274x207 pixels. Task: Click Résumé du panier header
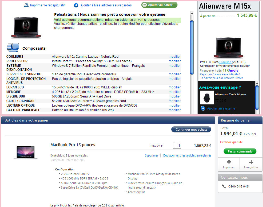(236, 120)
